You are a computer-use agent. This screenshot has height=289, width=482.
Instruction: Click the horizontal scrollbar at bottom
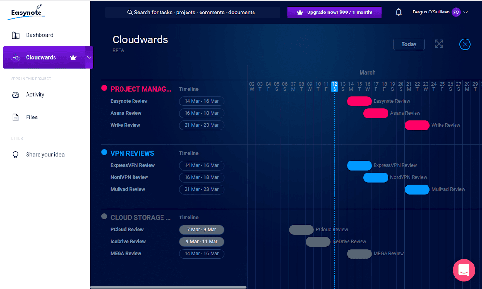click(168, 287)
